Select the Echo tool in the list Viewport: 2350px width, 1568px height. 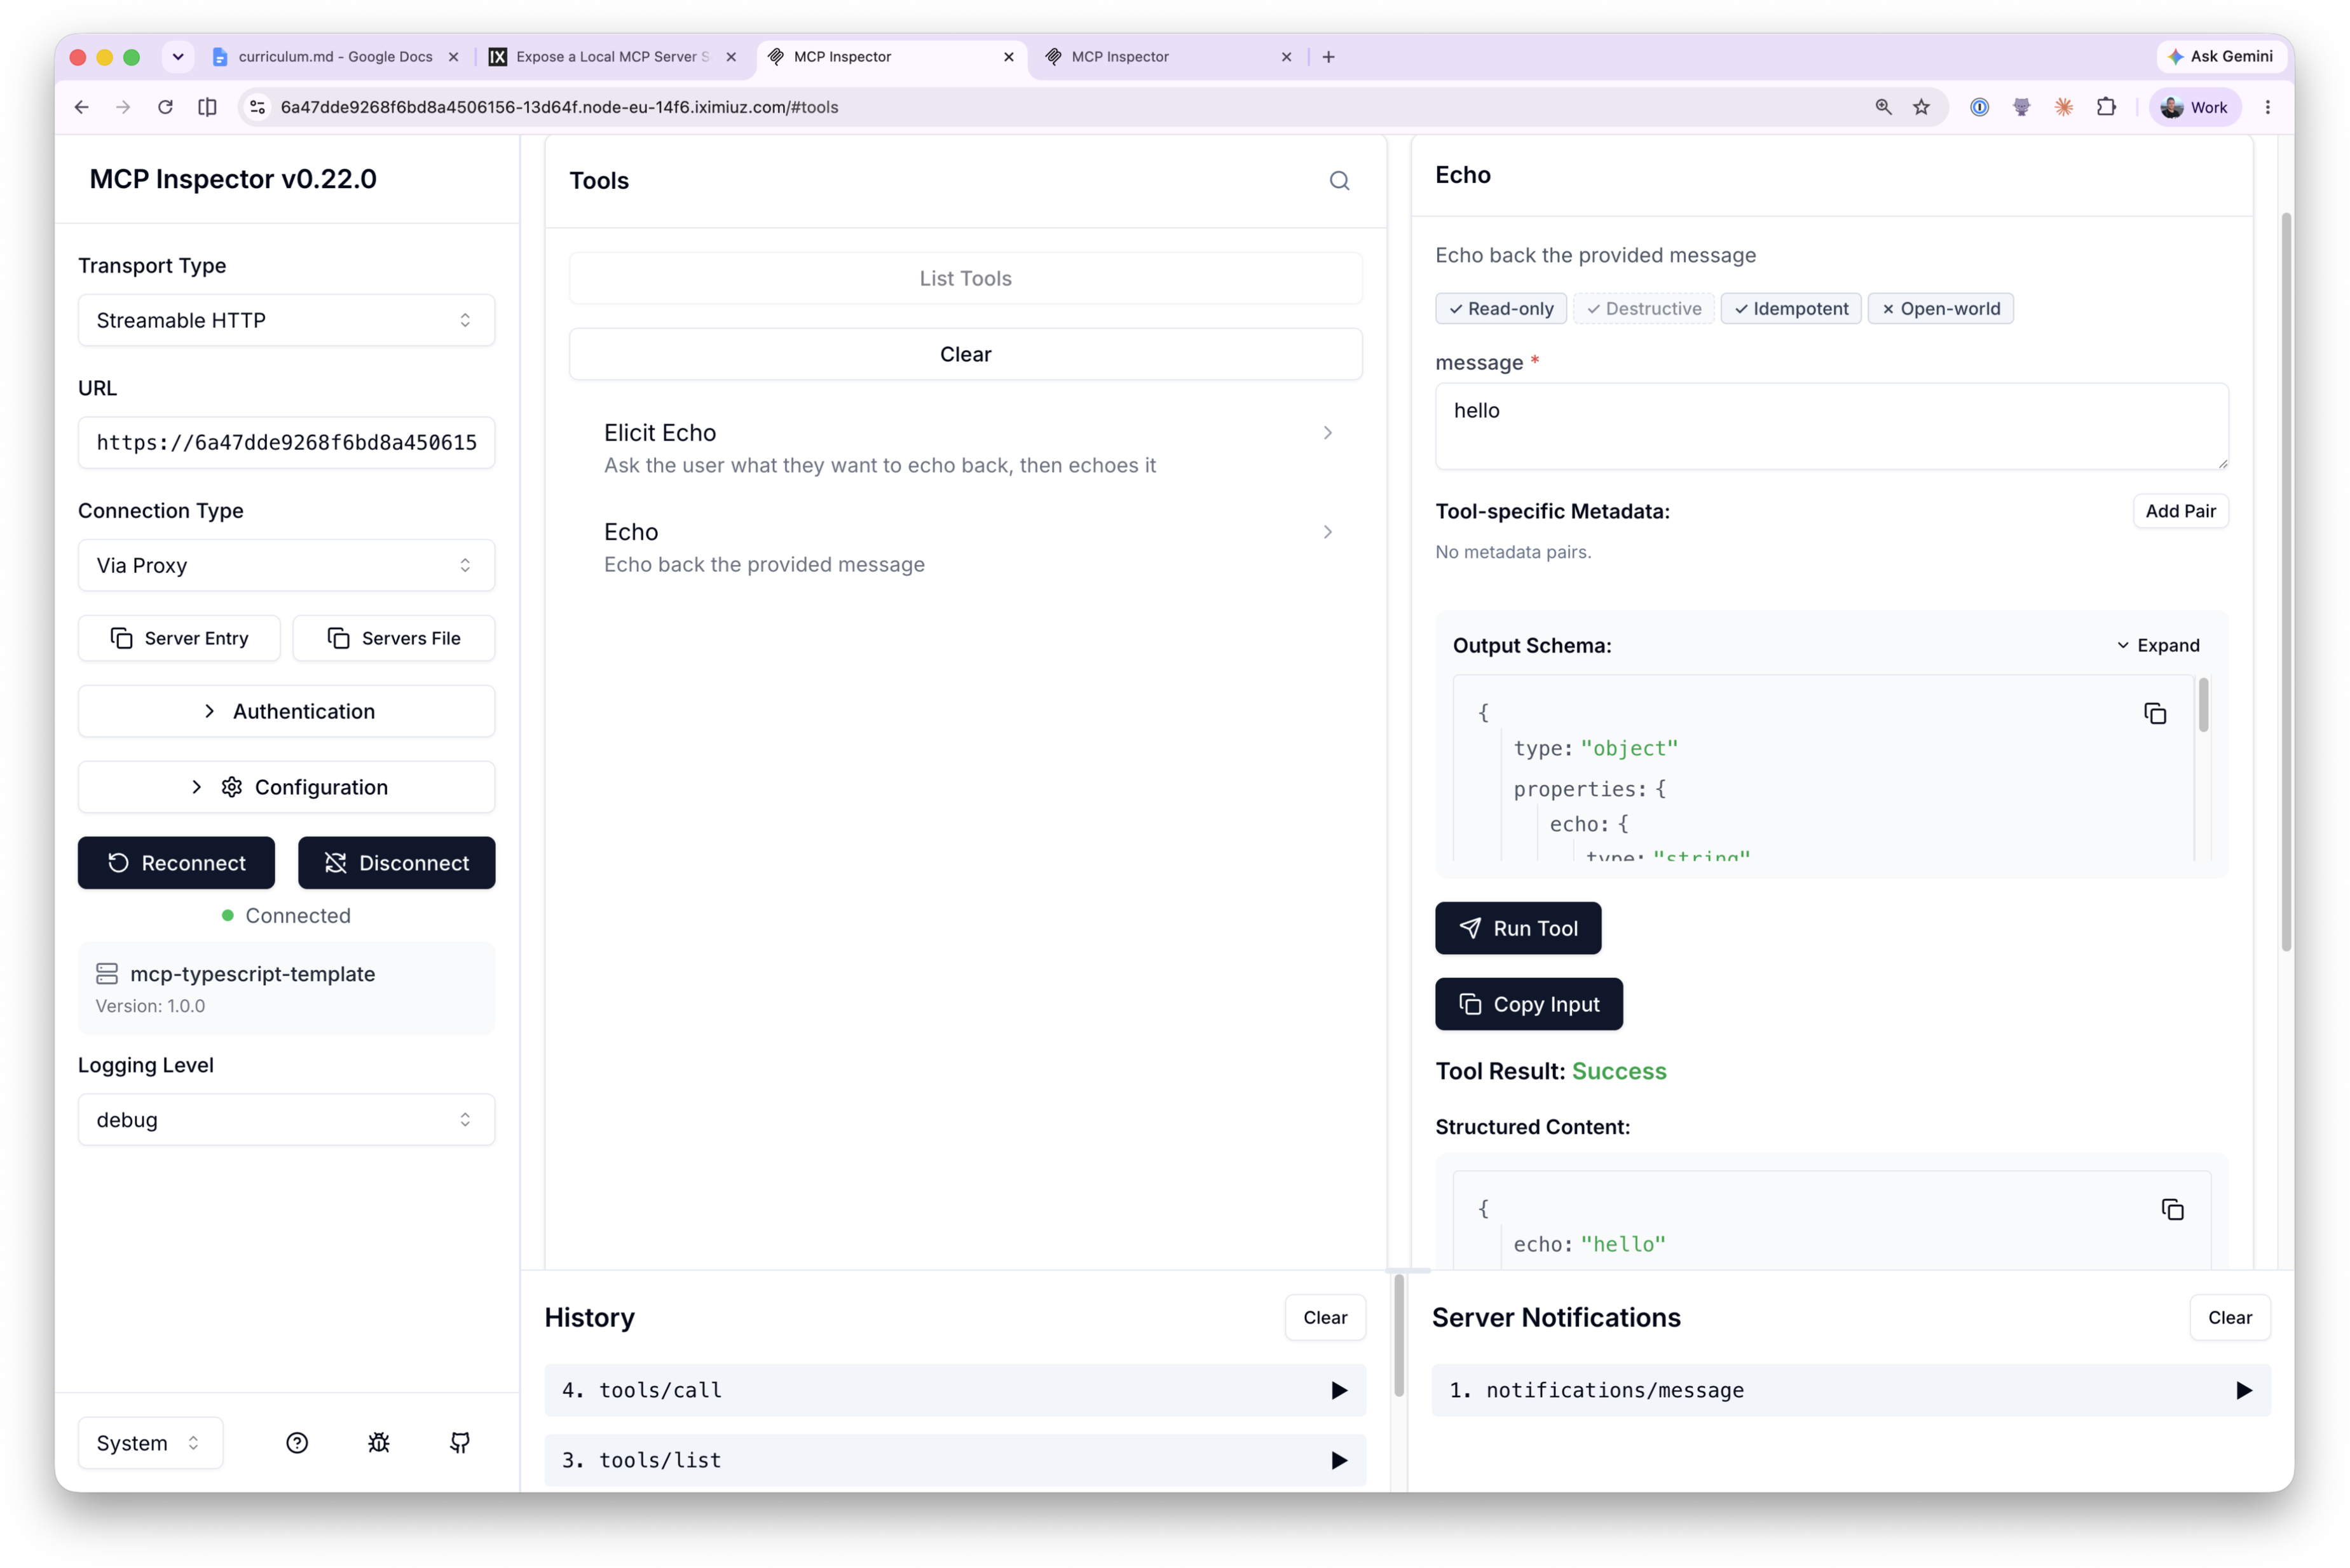965,547
